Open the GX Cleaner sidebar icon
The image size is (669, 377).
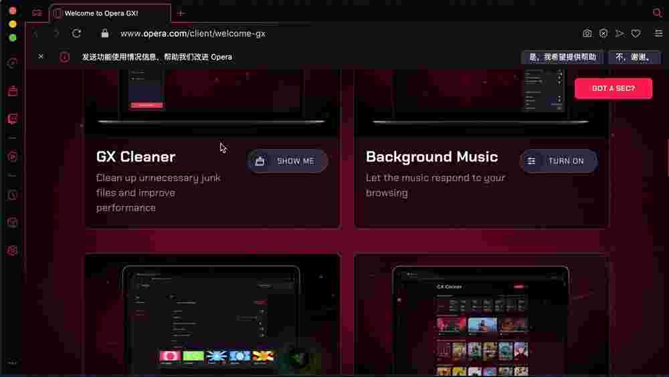pyautogui.click(x=12, y=91)
